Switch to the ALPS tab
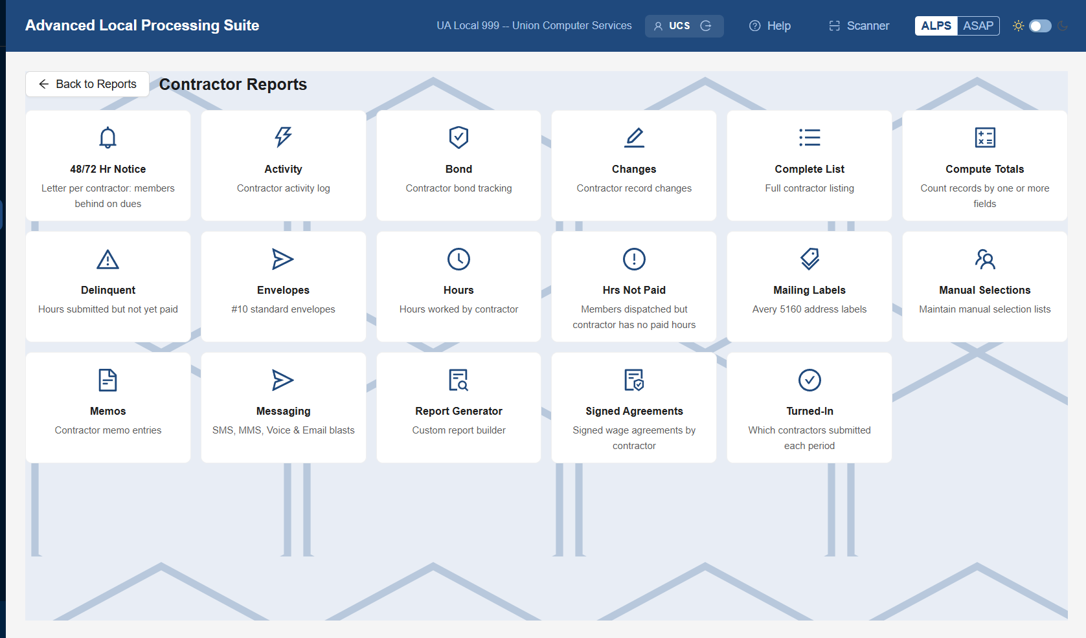Image resolution: width=1086 pixels, height=638 pixels. pos(936,26)
